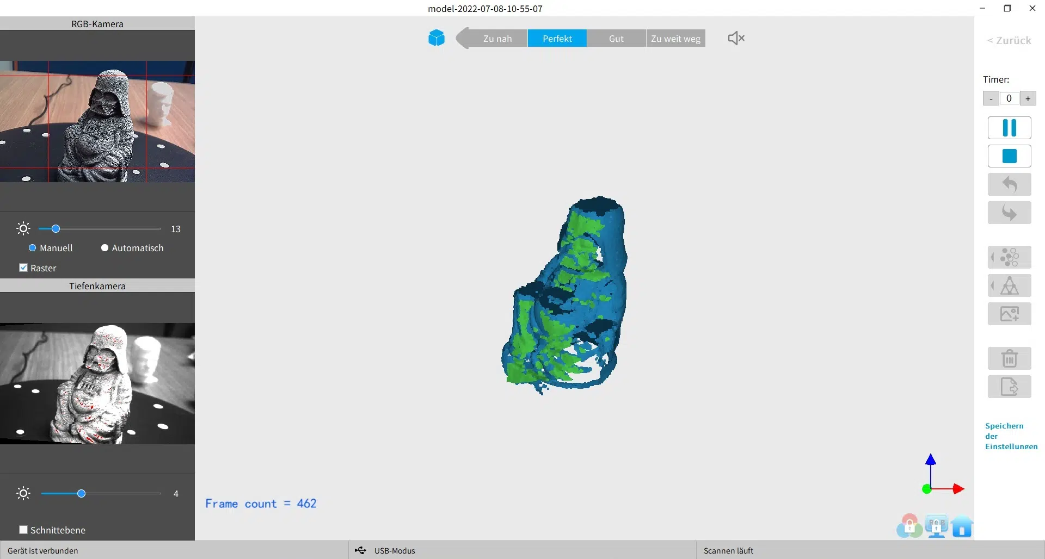This screenshot has width=1045, height=559.
Task: Delete the scan with the trash icon
Action: [1009, 358]
